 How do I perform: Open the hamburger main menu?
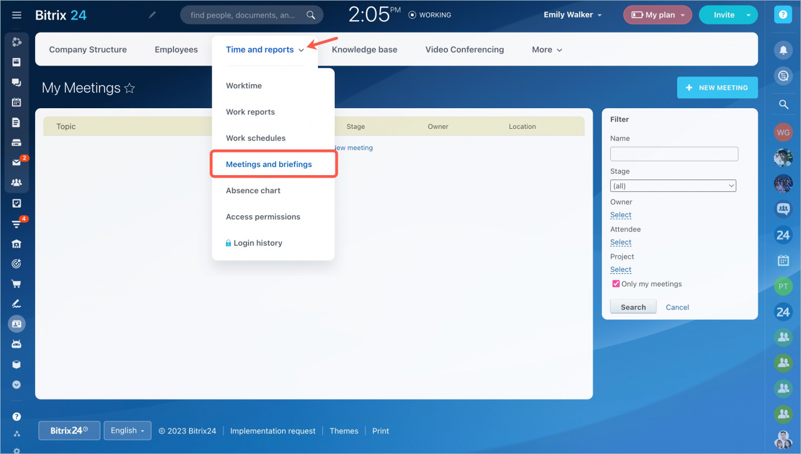click(x=17, y=15)
